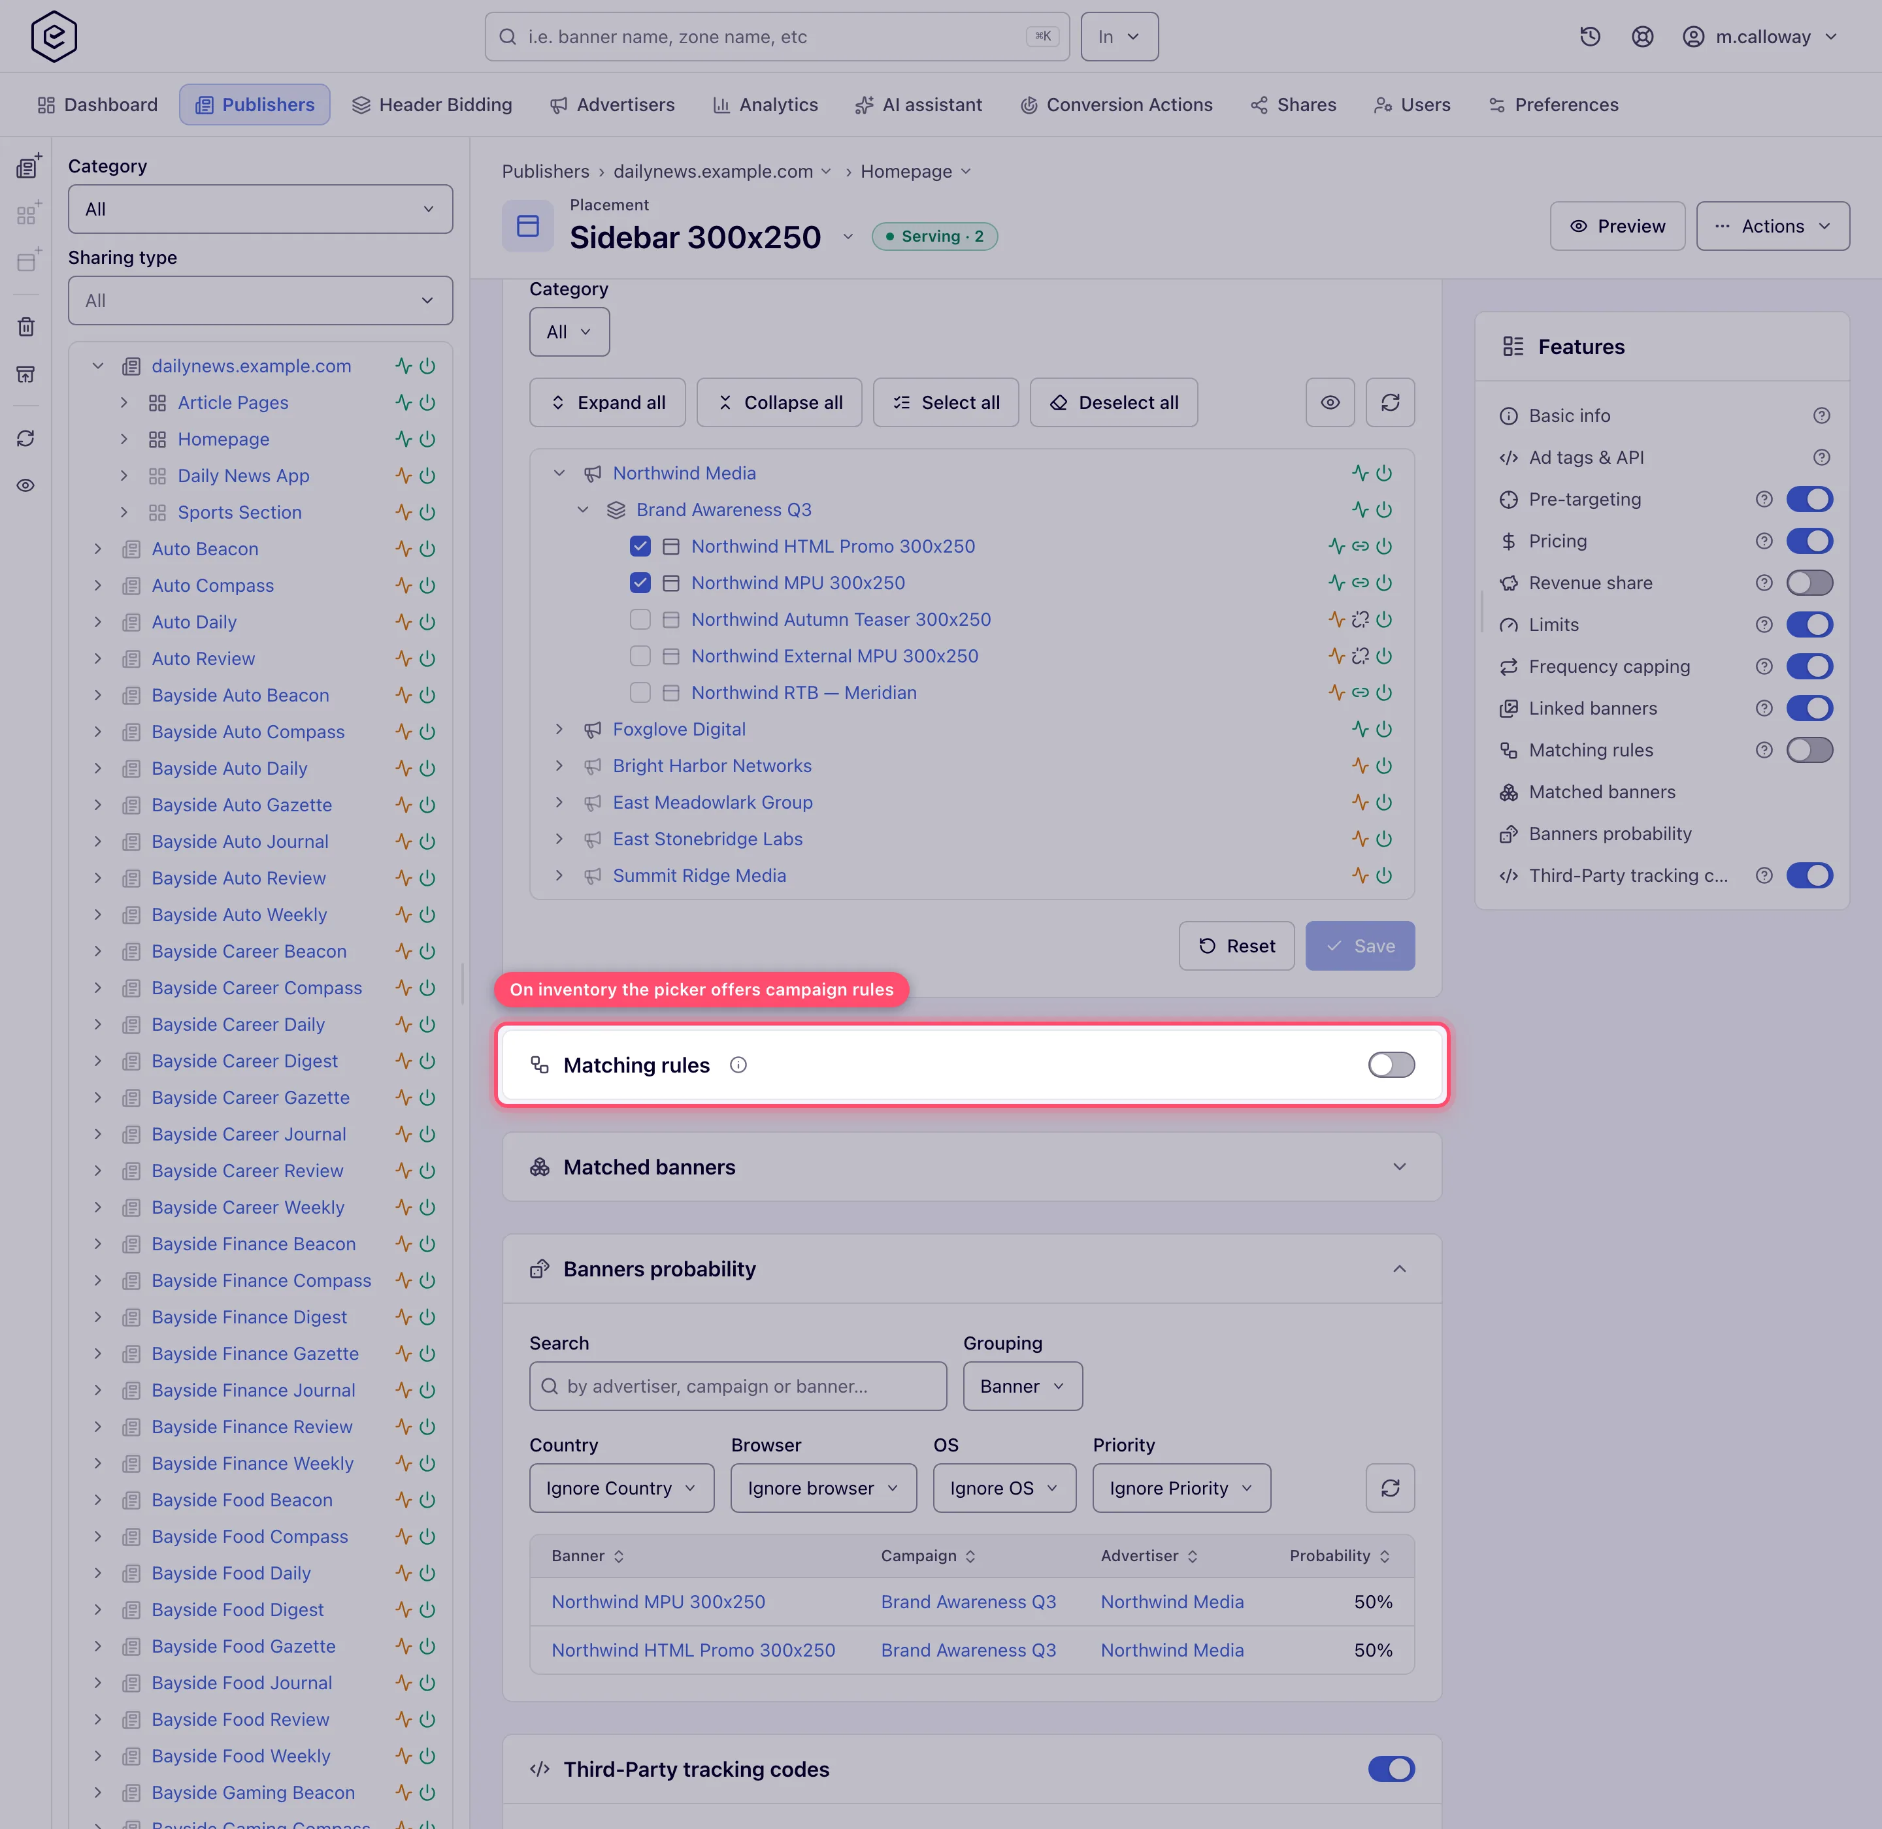Sort table by Probability column header
This screenshot has height=1829, width=1882.
[x=1339, y=1555]
